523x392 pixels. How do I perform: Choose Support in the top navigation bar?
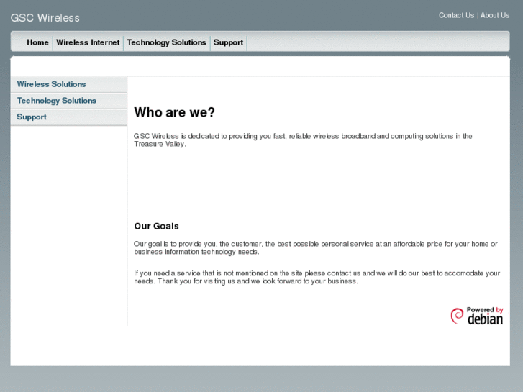click(228, 42)
